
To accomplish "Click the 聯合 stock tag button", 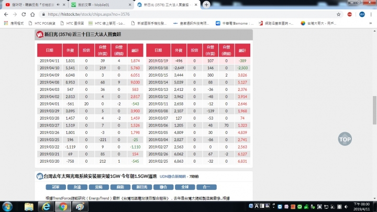I will [x=163, y=187].
